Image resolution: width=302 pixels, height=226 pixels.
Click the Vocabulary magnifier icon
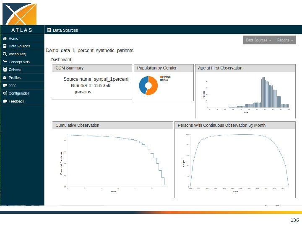[x=5, y=54]
